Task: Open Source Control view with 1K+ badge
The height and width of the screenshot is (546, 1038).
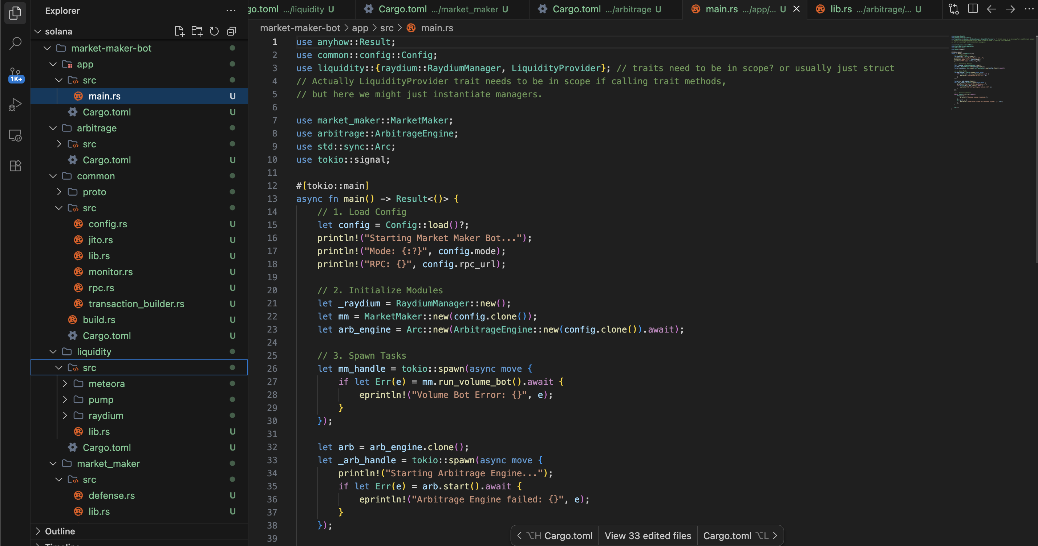Action: pyautogui.click(x=15, y=74)
